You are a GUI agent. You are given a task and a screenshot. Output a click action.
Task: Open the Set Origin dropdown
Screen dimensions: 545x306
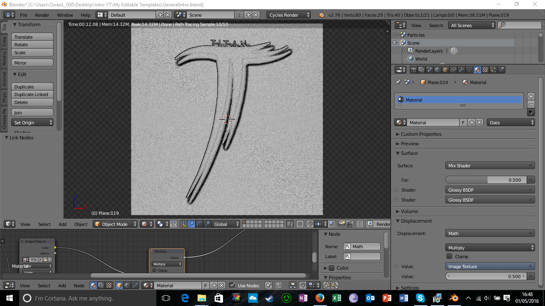tap(32, 123)
